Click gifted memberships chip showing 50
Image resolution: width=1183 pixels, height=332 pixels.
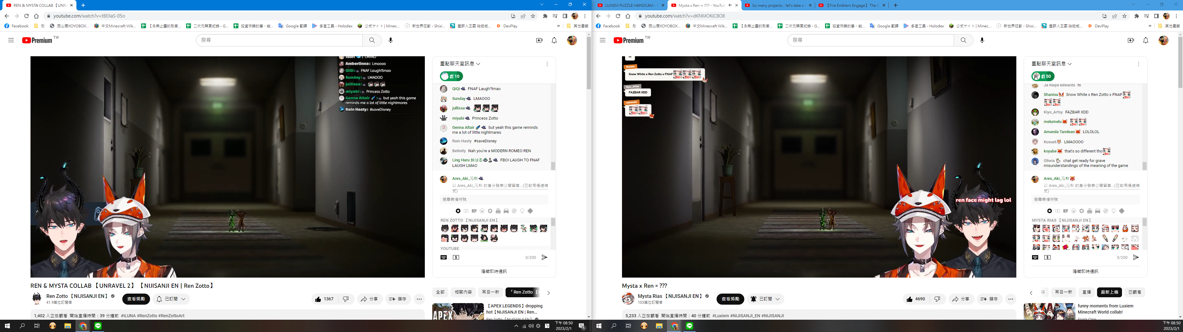1043,76
